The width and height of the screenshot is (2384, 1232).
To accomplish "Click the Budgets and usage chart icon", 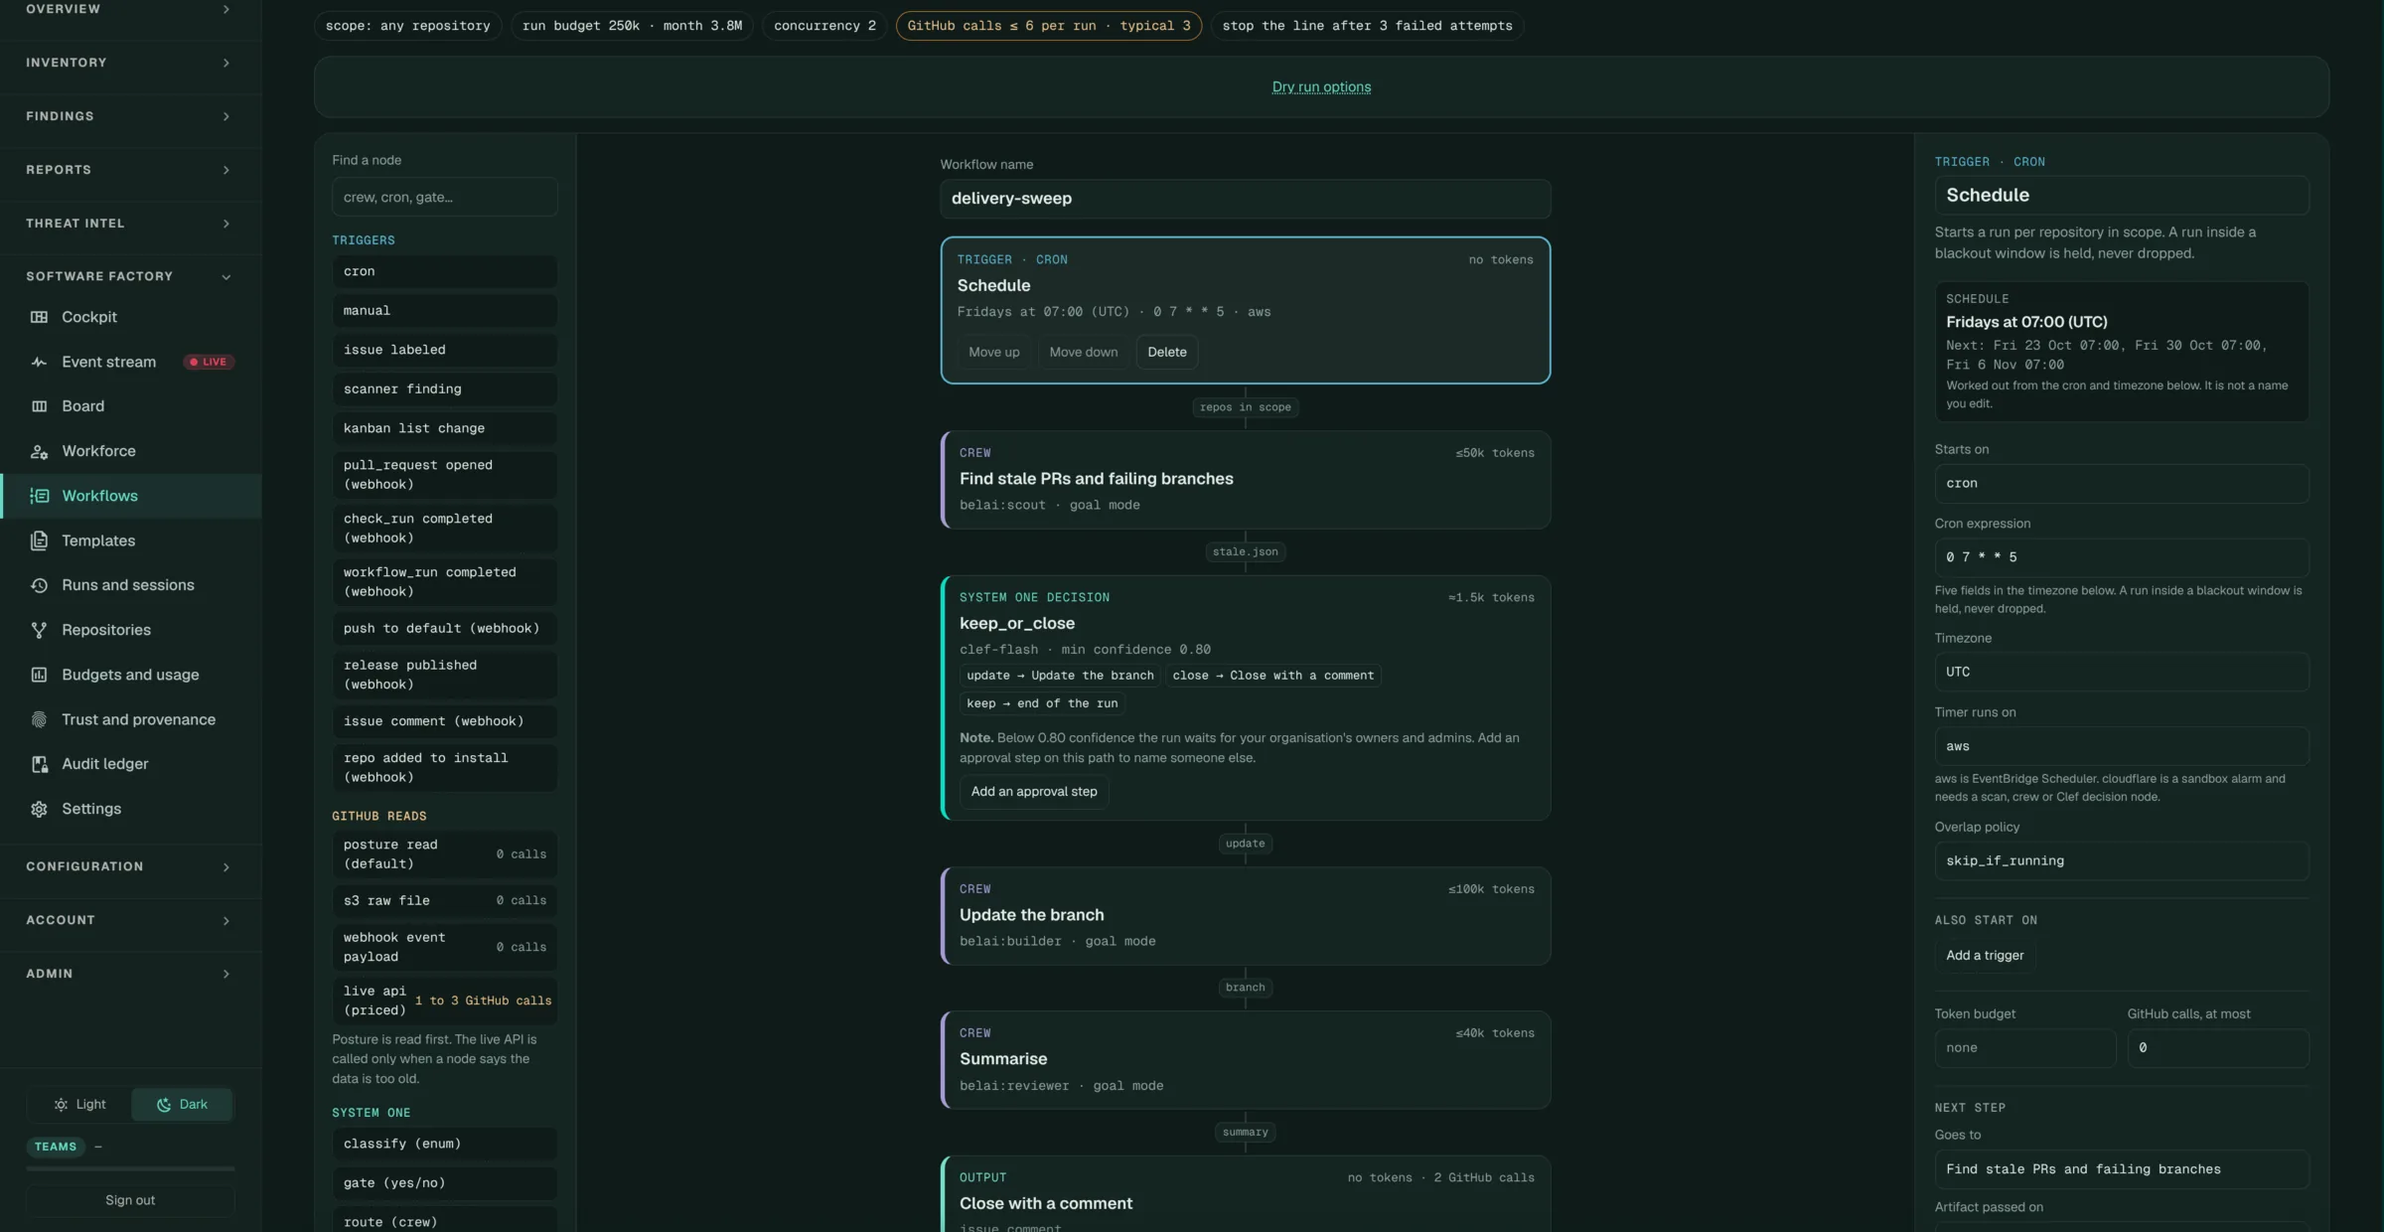I will pos(39,675).
